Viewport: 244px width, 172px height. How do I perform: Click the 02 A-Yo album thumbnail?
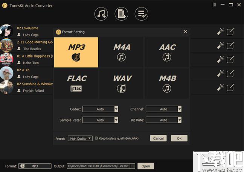point(6,73)
